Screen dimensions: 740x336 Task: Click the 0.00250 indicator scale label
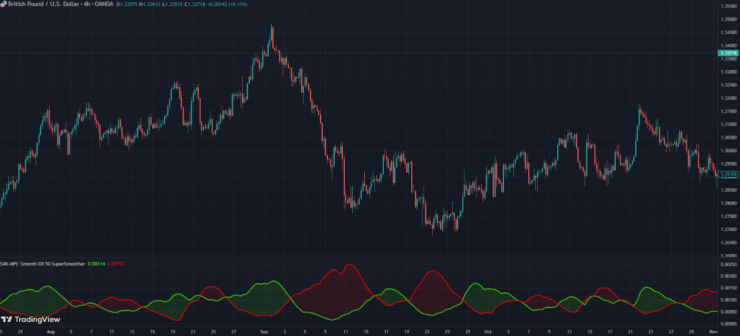(728, 264)
